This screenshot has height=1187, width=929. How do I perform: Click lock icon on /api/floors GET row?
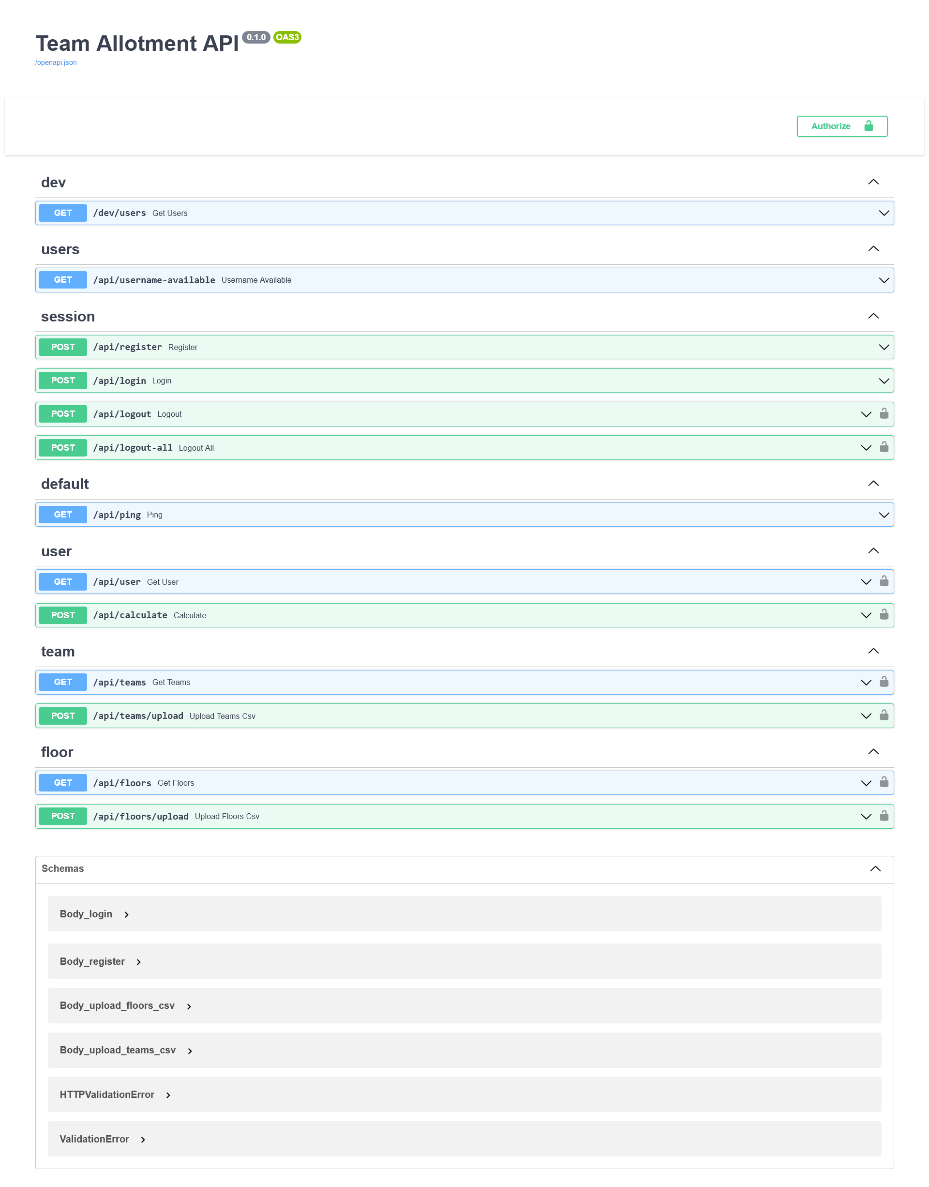(884, 783)
